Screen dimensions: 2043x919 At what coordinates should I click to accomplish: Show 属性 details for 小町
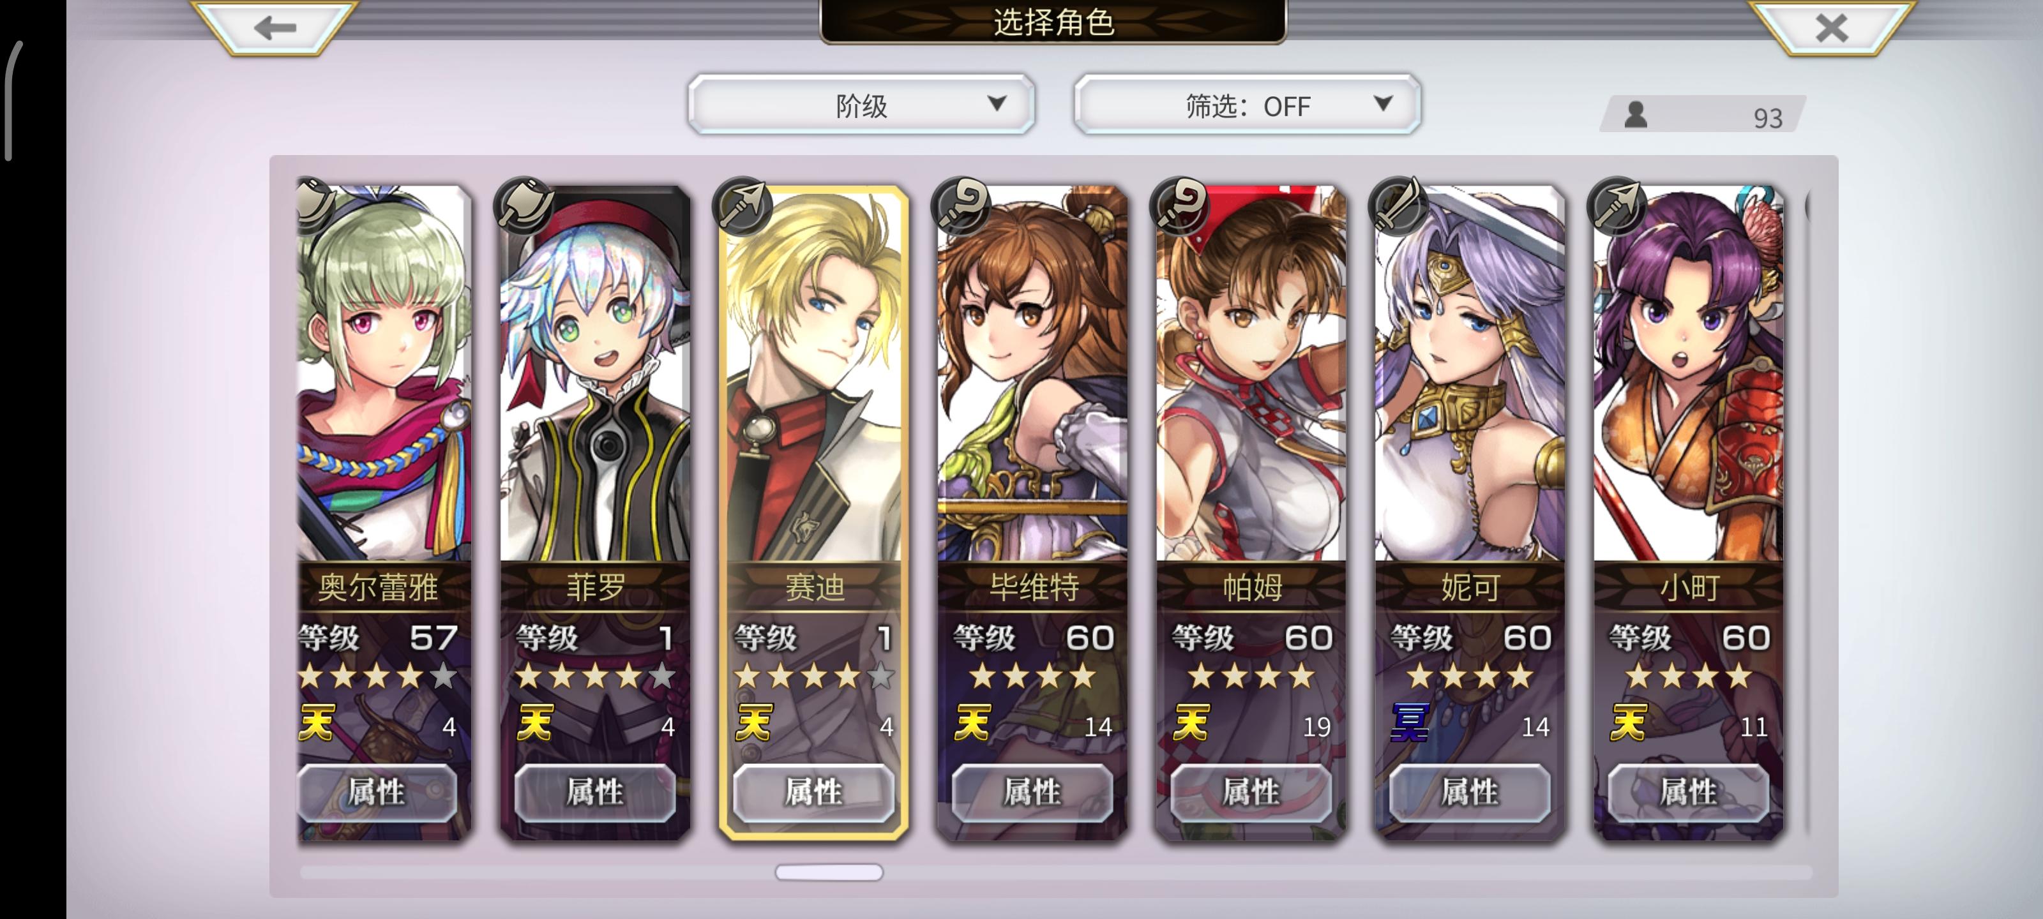[x=1689, y=791]
